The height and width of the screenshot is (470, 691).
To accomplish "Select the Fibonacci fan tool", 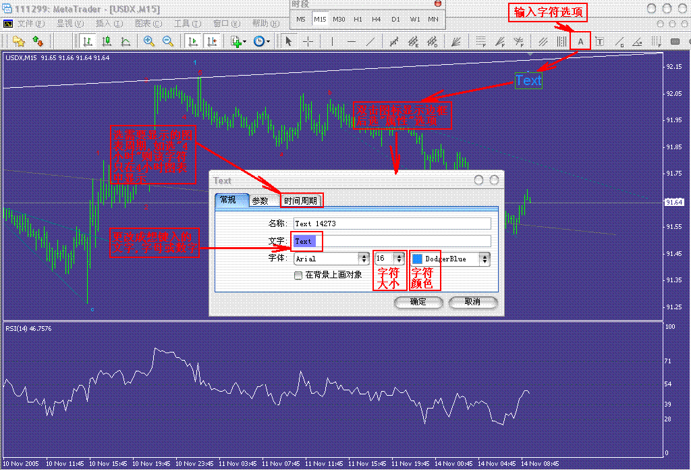I will pos(500,41).
